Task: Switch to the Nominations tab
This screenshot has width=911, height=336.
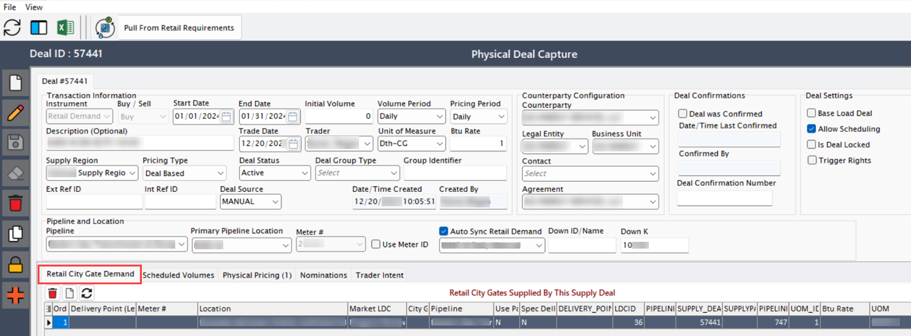Action: [324, 275]
